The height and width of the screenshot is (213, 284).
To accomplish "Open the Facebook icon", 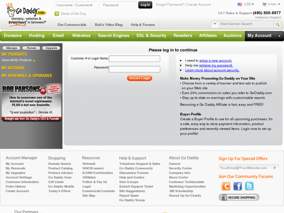I will pyautogui.click(x=238, y=186).
